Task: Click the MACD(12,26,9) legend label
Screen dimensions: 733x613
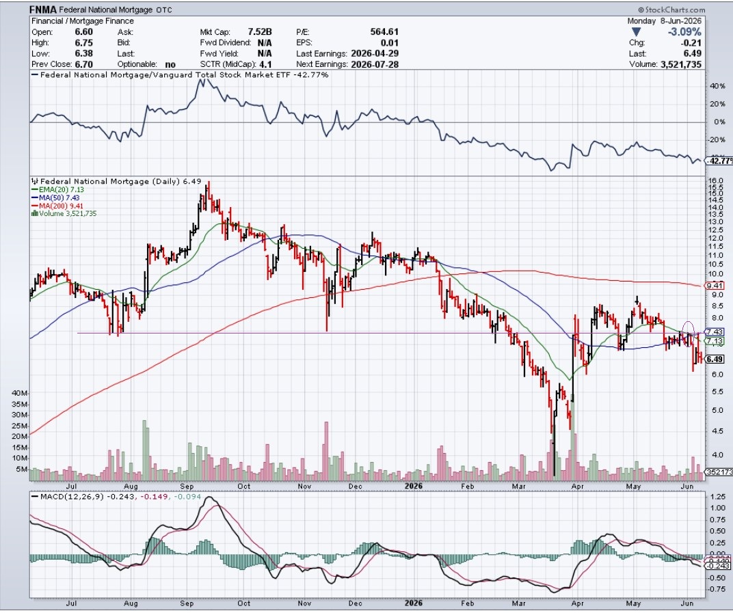Action: tap(72, 496)
